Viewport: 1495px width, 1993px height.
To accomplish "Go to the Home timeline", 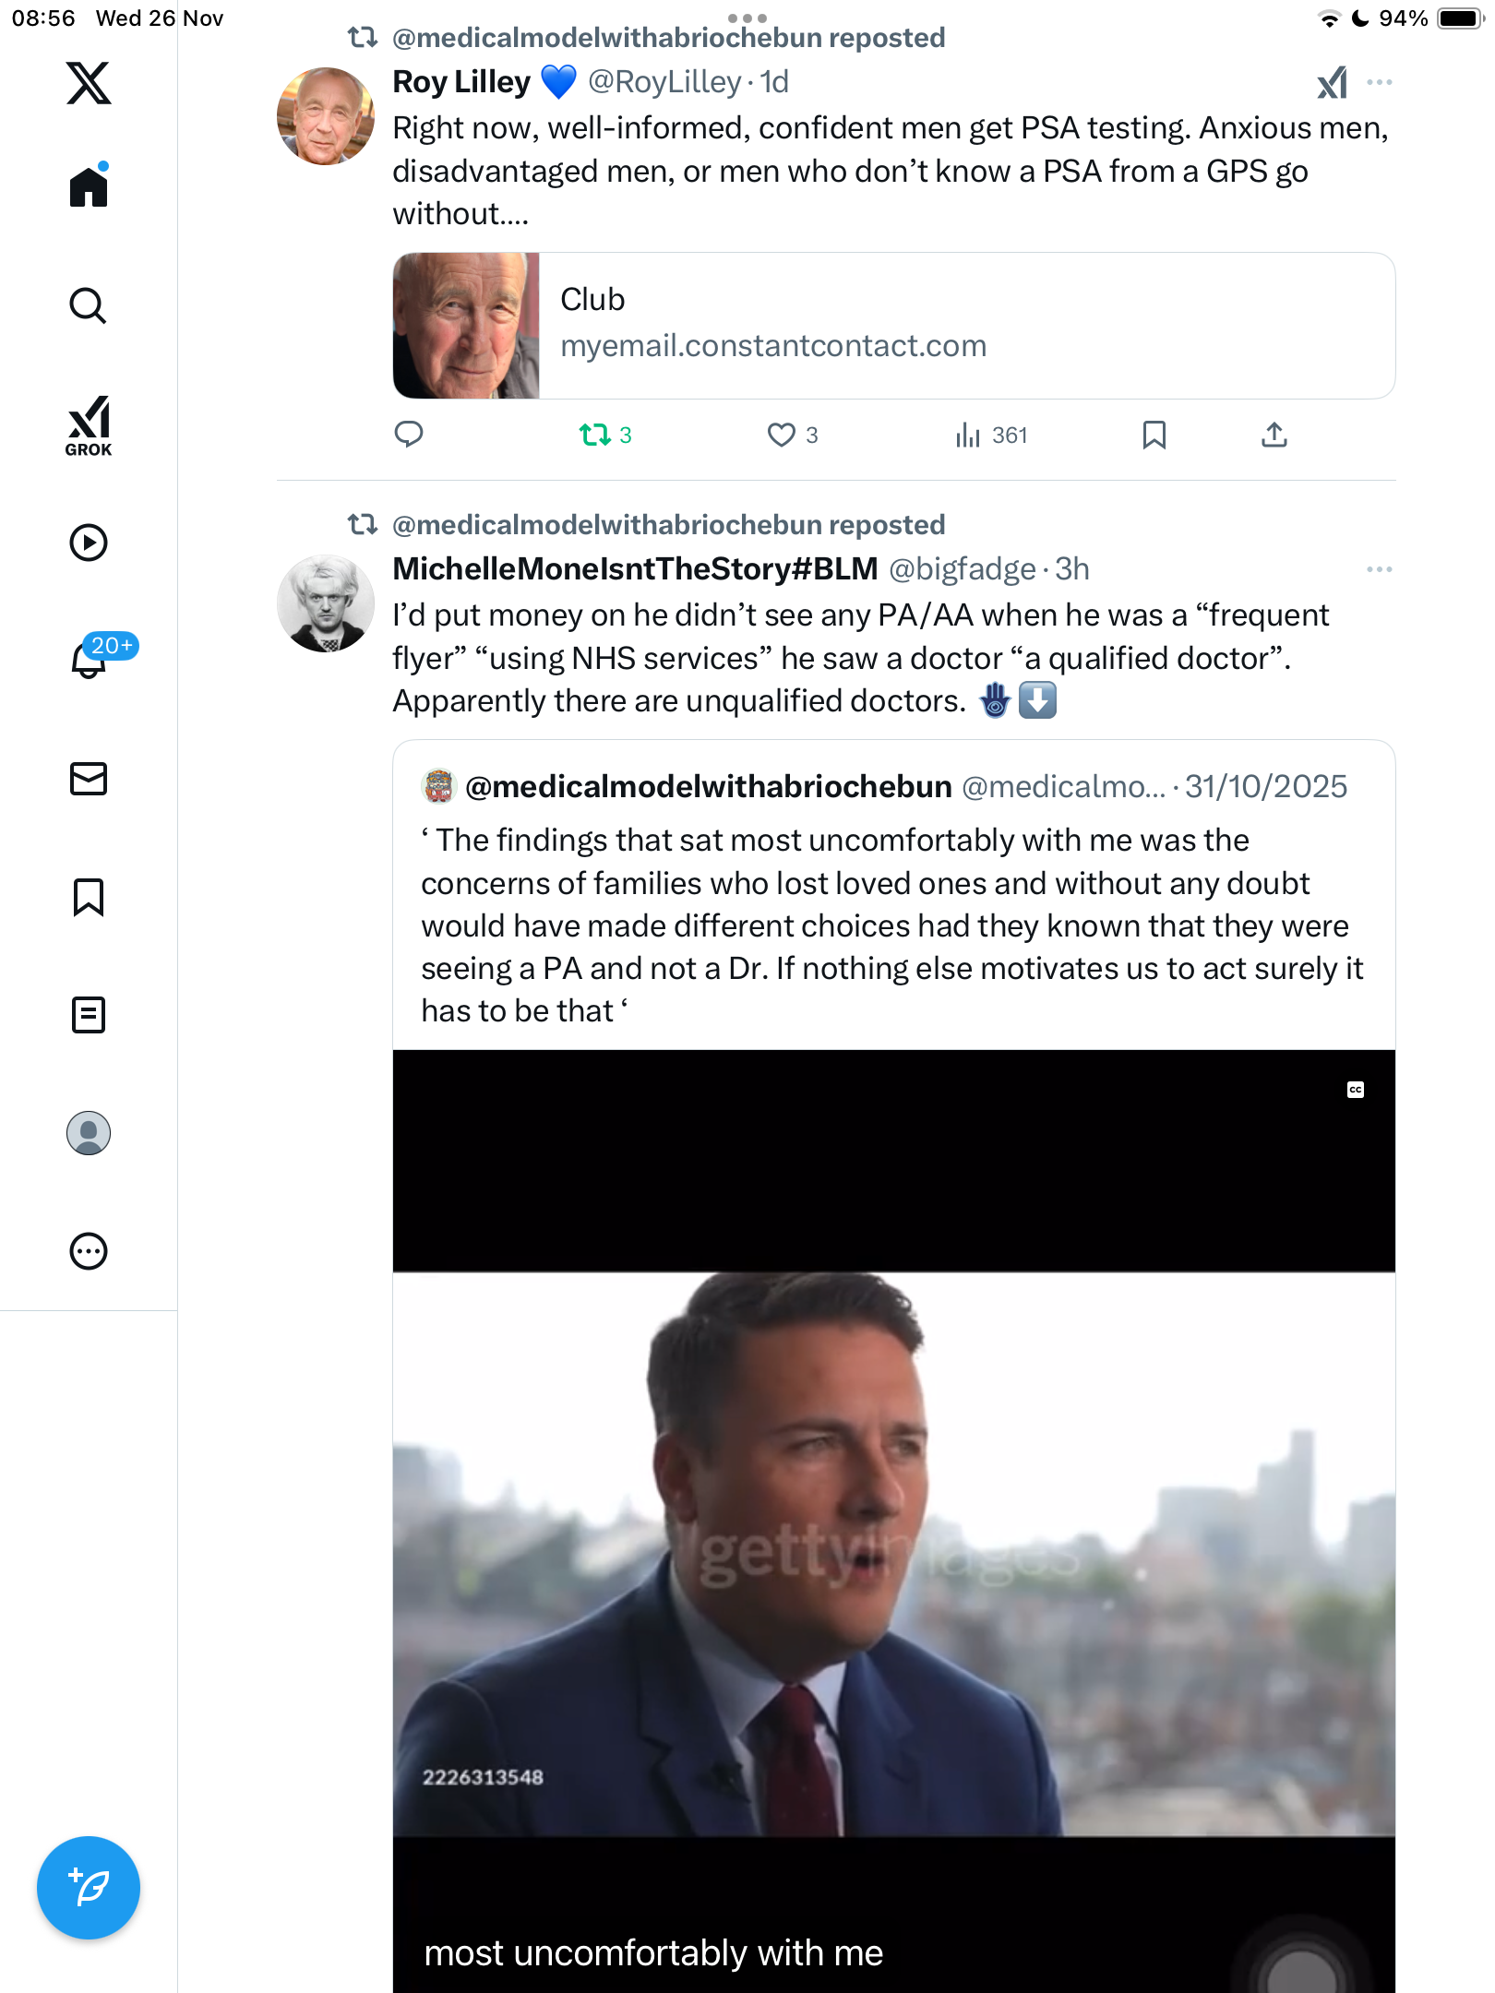I will click(89, 187).
